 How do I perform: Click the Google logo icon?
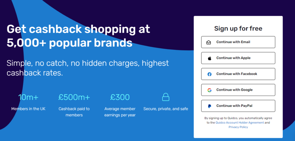209,90
